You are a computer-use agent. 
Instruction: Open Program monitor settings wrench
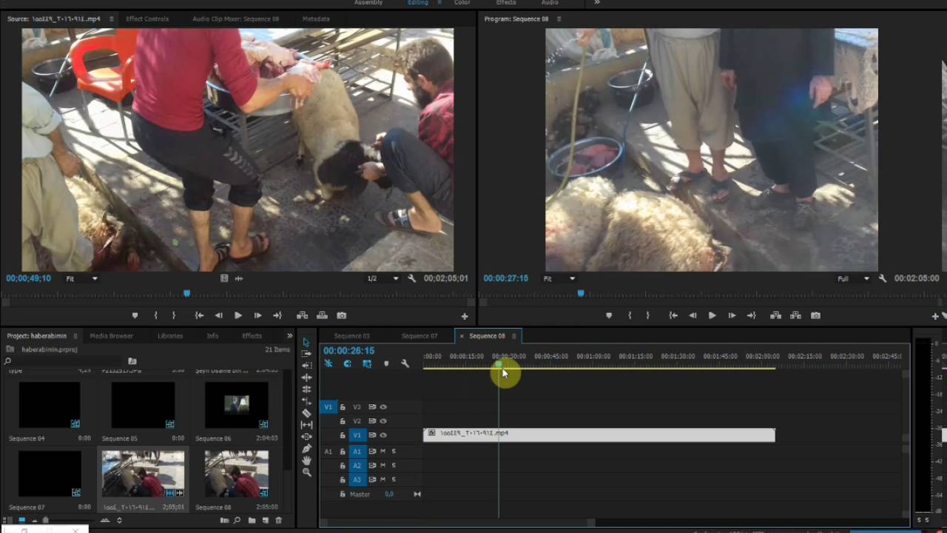(x=882, y=278)
